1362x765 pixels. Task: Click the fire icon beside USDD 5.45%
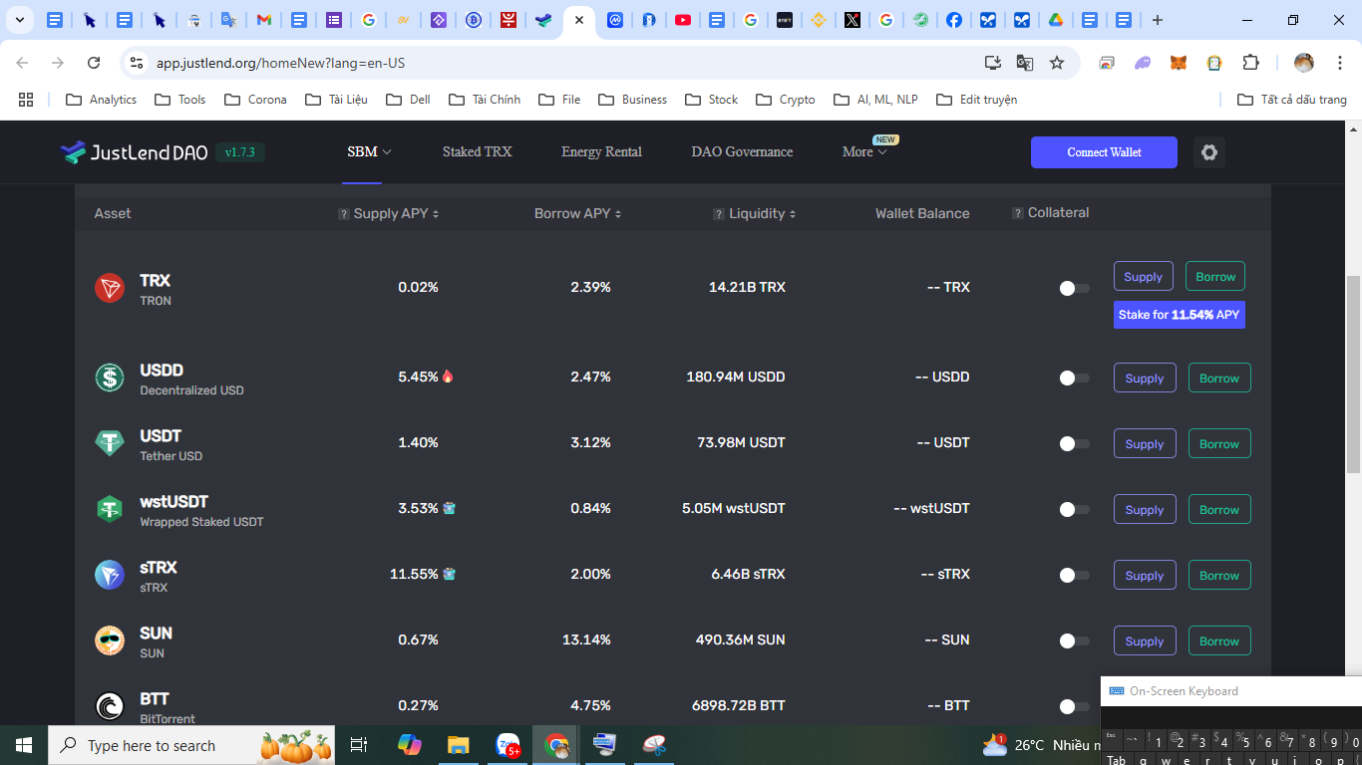448,377
